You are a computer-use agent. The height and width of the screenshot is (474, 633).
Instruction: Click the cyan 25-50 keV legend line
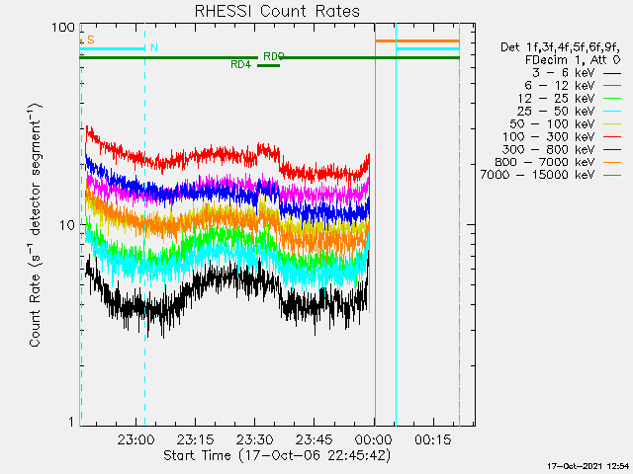[x=612, y=112]
